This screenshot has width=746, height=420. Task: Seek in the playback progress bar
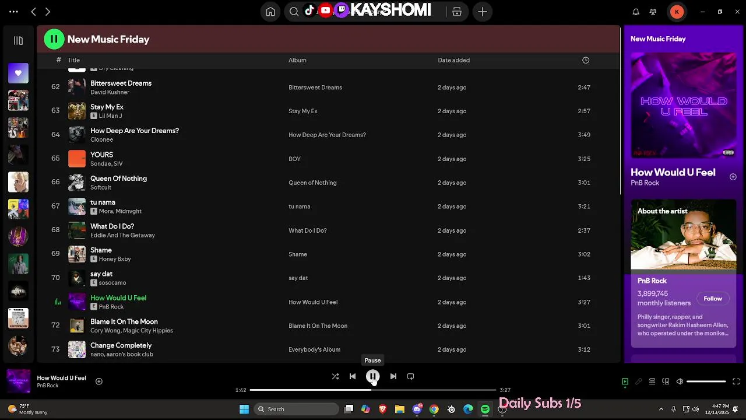click(373, 390)
